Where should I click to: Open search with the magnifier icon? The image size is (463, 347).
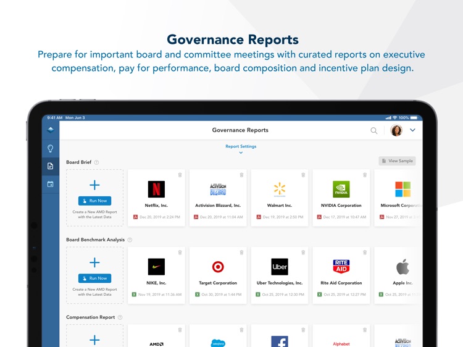[x=374, y=130]
